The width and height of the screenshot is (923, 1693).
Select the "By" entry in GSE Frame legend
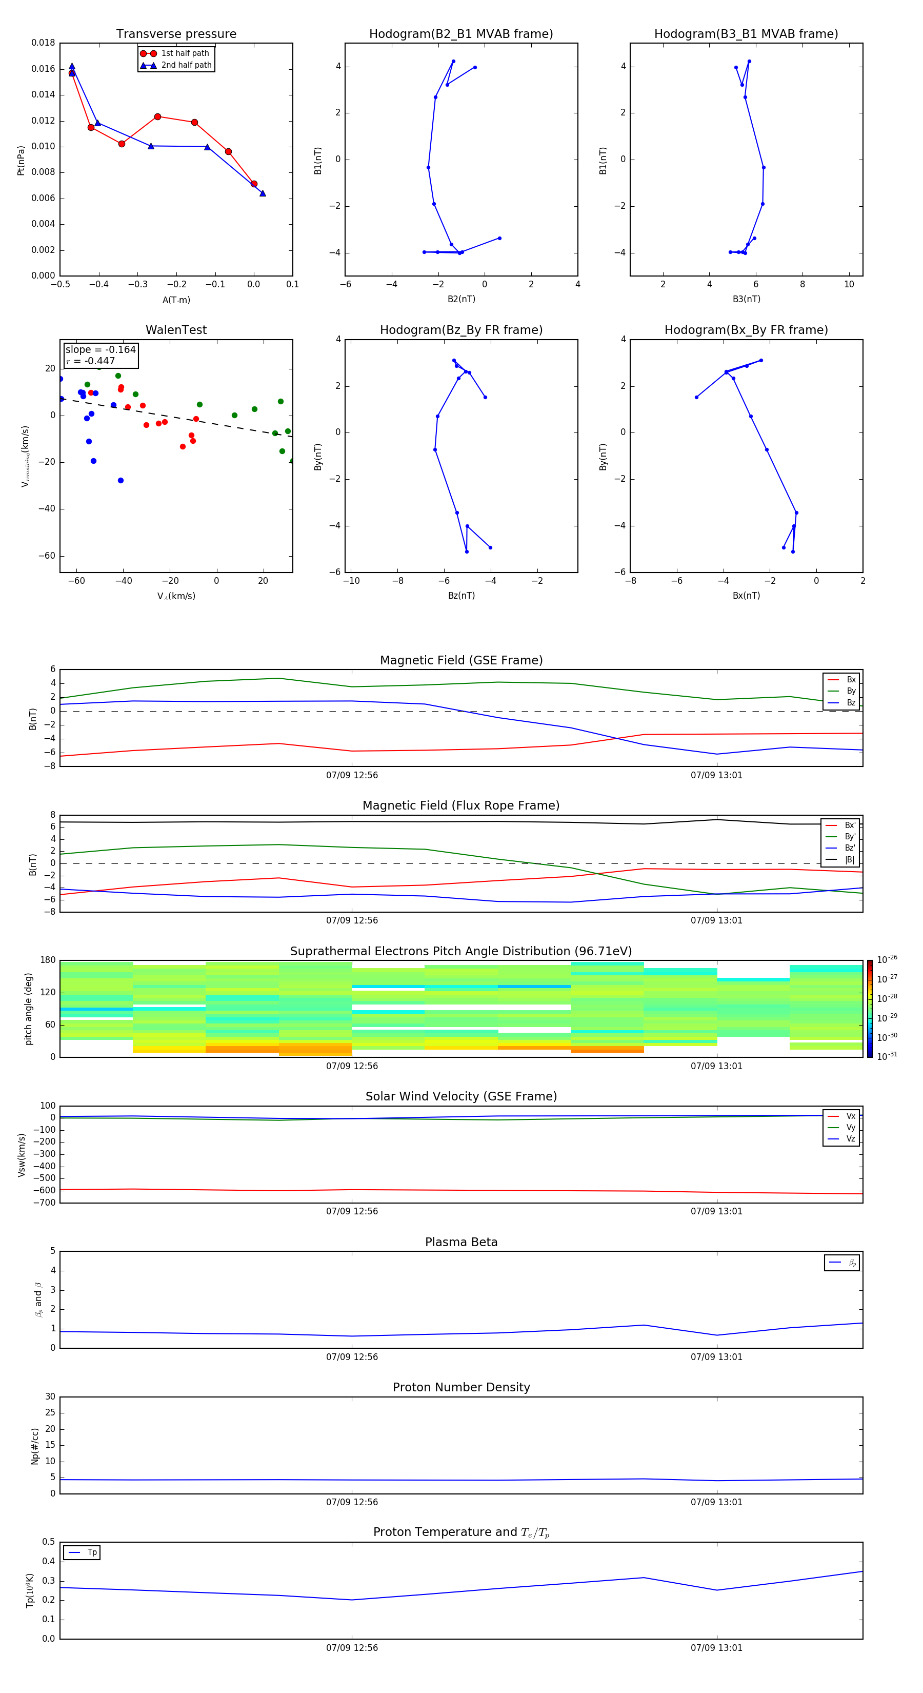click(841, 692)
